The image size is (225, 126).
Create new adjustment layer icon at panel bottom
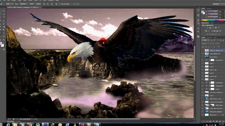click(213, 121)
